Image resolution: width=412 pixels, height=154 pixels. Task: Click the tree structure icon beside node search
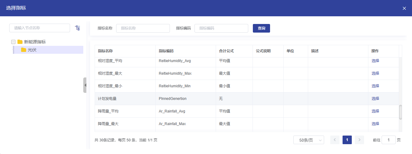(x=78, y=28)
